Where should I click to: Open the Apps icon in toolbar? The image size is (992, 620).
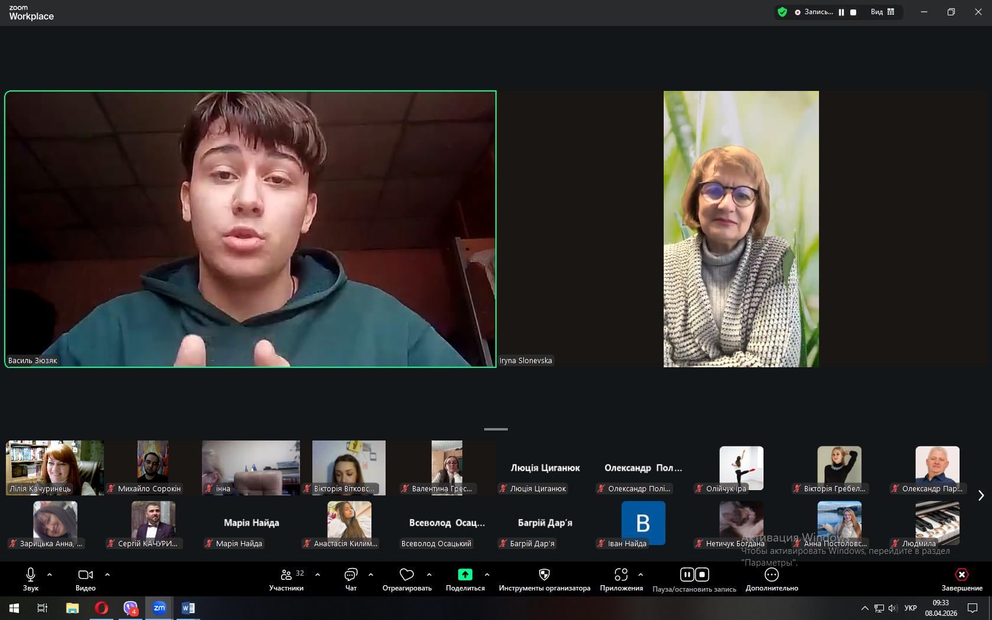pos(621,575)
